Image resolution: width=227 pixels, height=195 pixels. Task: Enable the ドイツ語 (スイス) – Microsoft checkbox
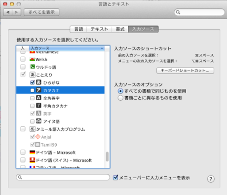23,160
